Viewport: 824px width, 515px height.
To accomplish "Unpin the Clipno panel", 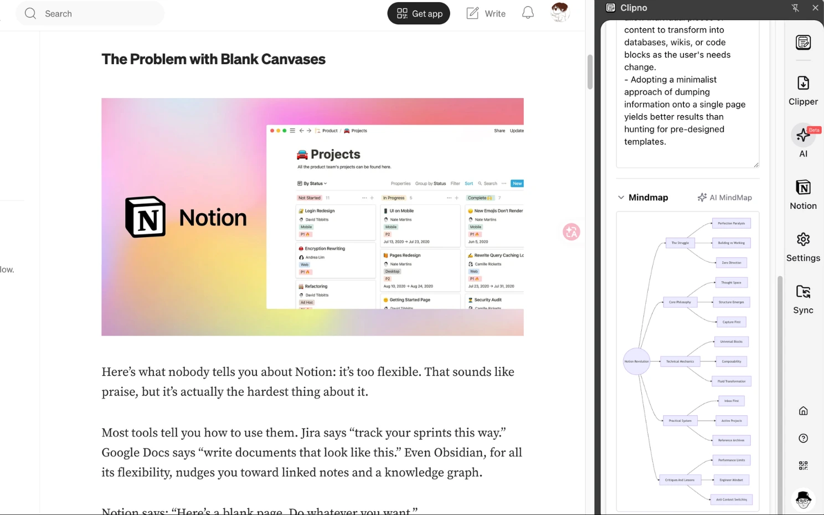I will click(795, 8).
